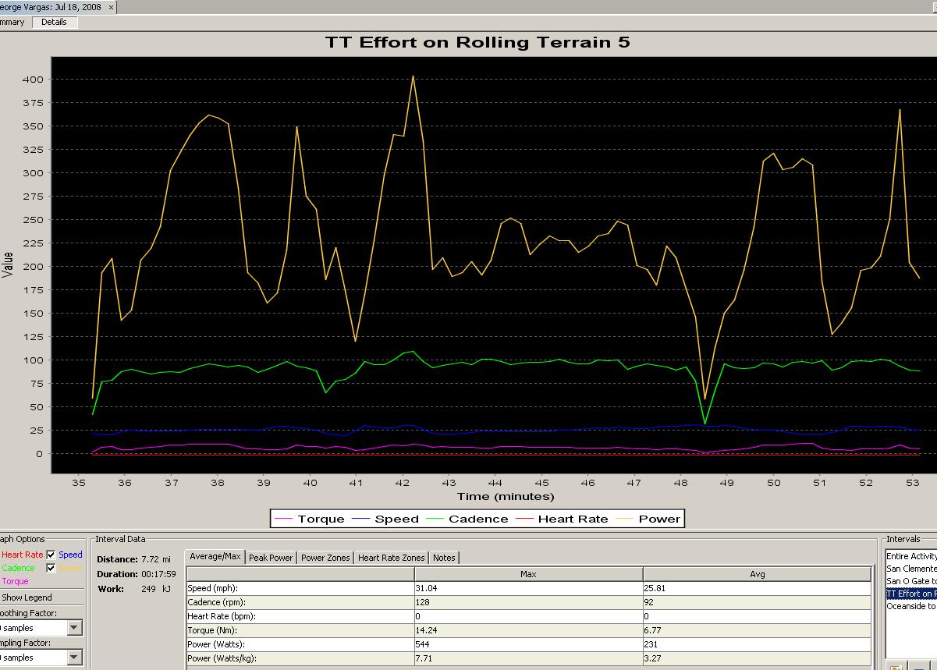Viewport: 937px width, 670px height.
Task: Choose the San O Gate interval
Action: [x=911, y=581]
